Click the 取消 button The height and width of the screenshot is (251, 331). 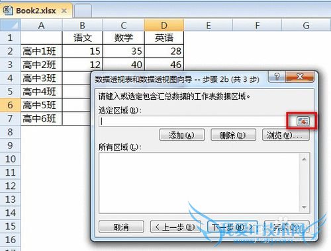(x=121, y=227)
